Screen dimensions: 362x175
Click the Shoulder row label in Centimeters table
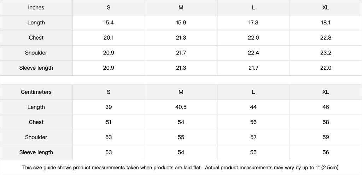click(36, 137)
